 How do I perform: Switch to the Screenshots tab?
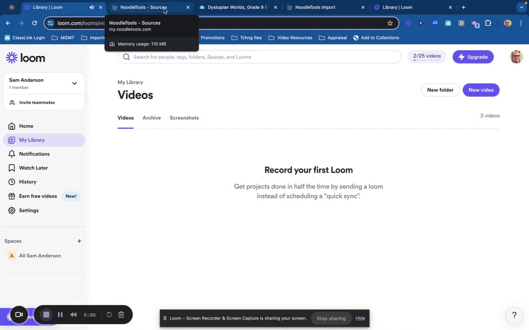[184, 118]
